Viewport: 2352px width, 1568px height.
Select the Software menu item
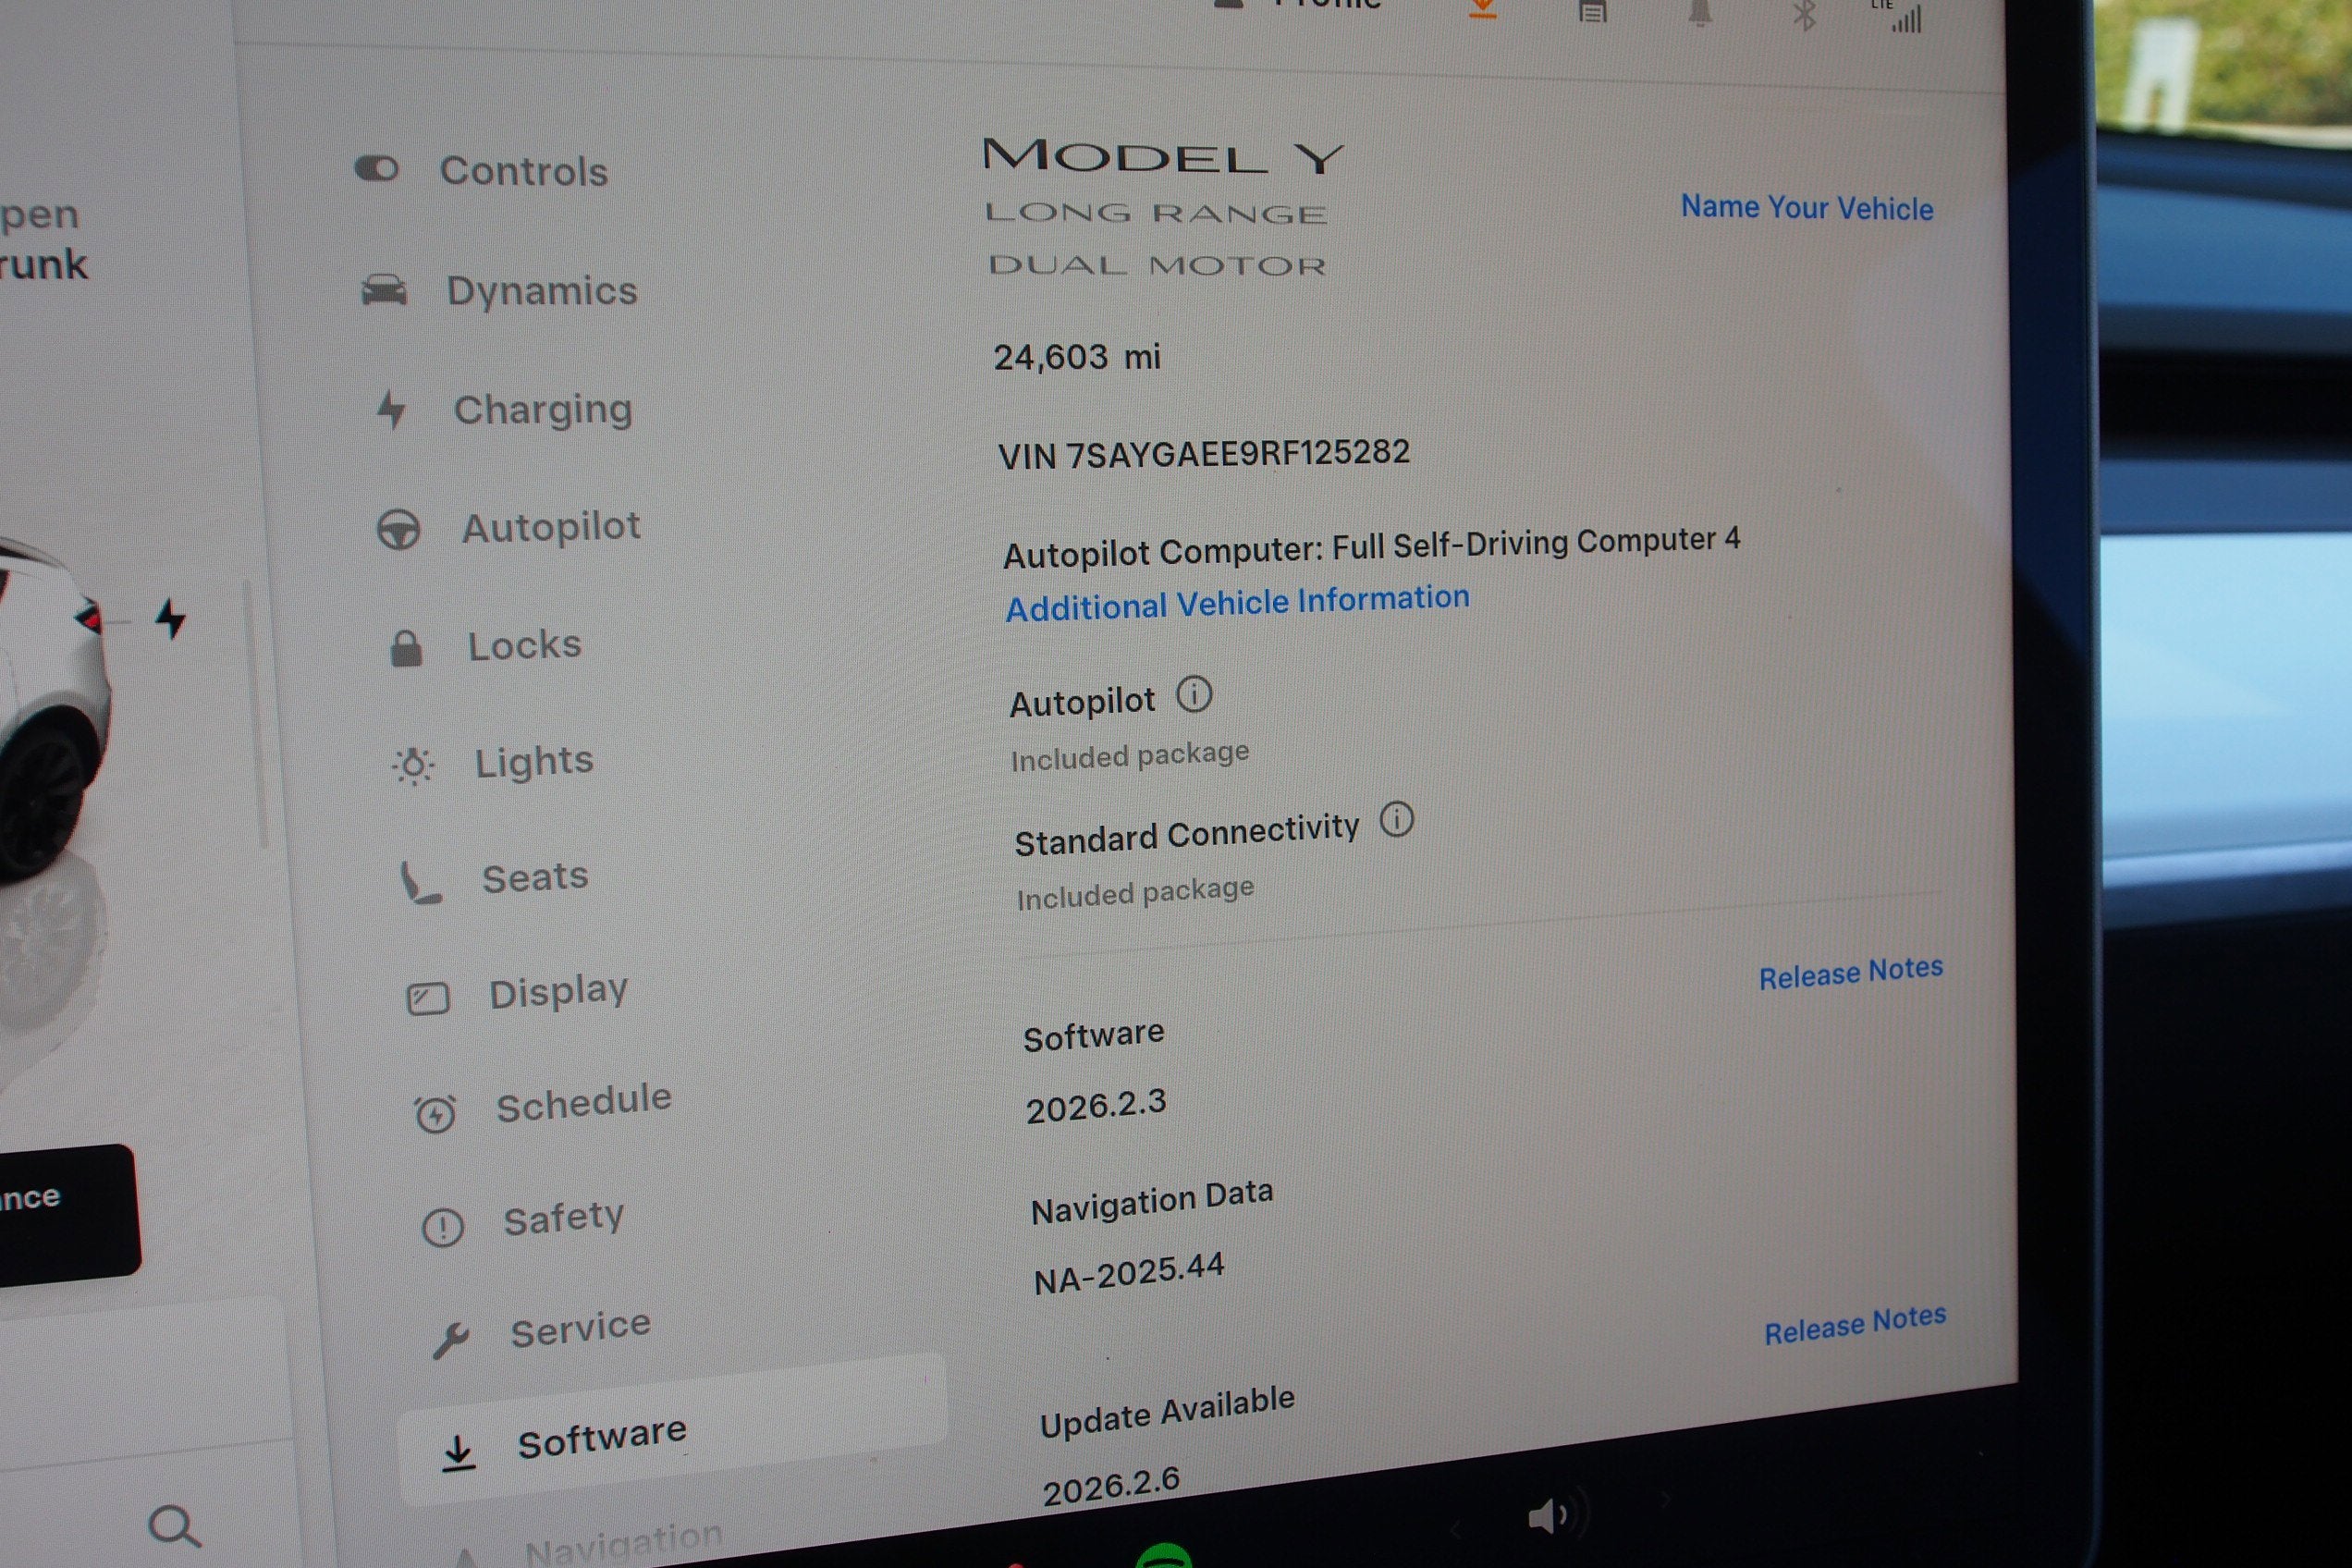click(x=601, y=1439)
